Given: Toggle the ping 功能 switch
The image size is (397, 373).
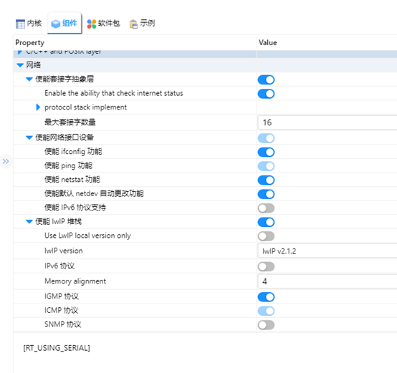Looking at the screenshot, I should 266,166.
